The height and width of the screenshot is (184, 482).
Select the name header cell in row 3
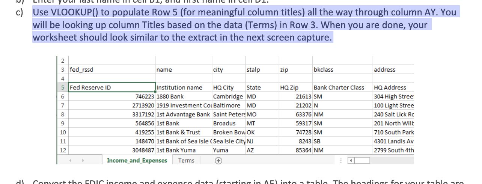click(x=184, y=69)
